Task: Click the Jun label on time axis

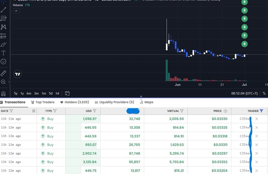Action: pyautogui.click(x=178, y=85)
